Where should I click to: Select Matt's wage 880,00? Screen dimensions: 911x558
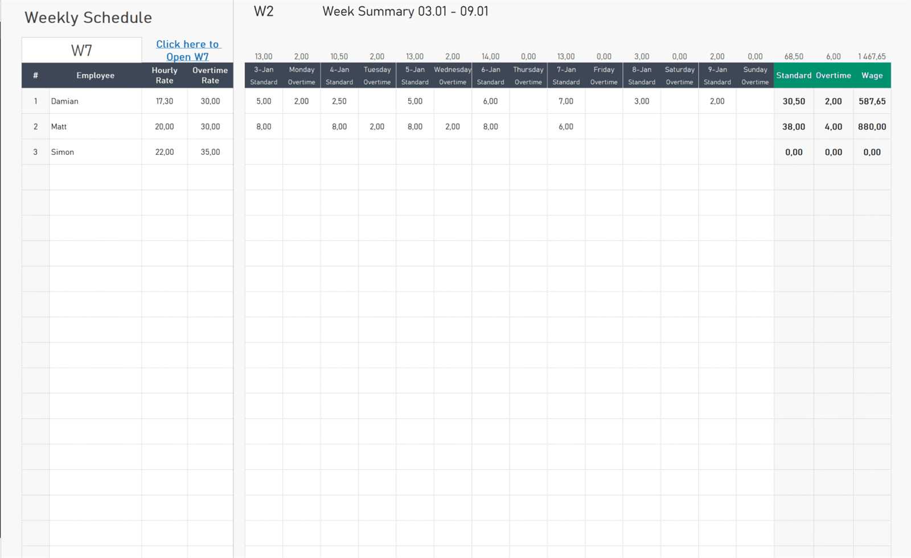pos(872,126)
